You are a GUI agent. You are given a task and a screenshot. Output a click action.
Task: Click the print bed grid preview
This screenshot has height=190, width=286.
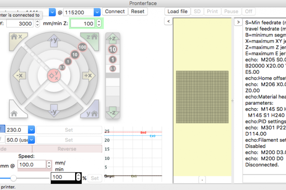tap(202, 97)
